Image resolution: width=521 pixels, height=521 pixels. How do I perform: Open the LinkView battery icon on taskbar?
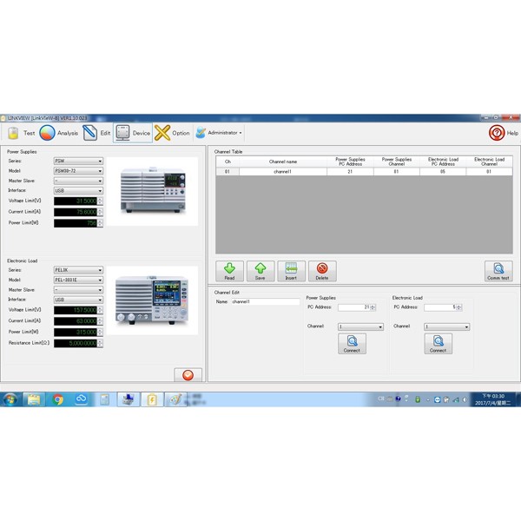[x=152, y=399]
